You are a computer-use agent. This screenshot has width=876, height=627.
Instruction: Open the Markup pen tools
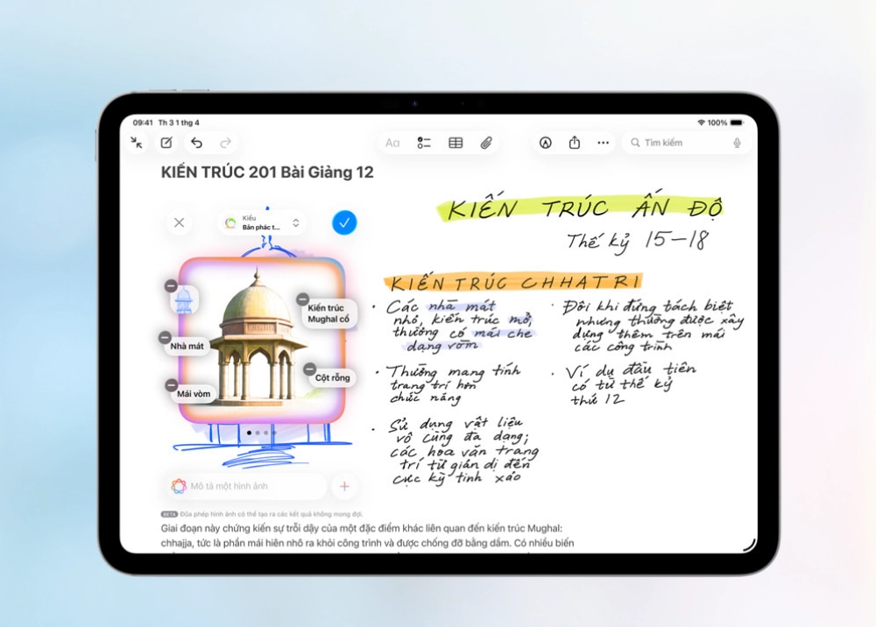click(x=545, y=143)
